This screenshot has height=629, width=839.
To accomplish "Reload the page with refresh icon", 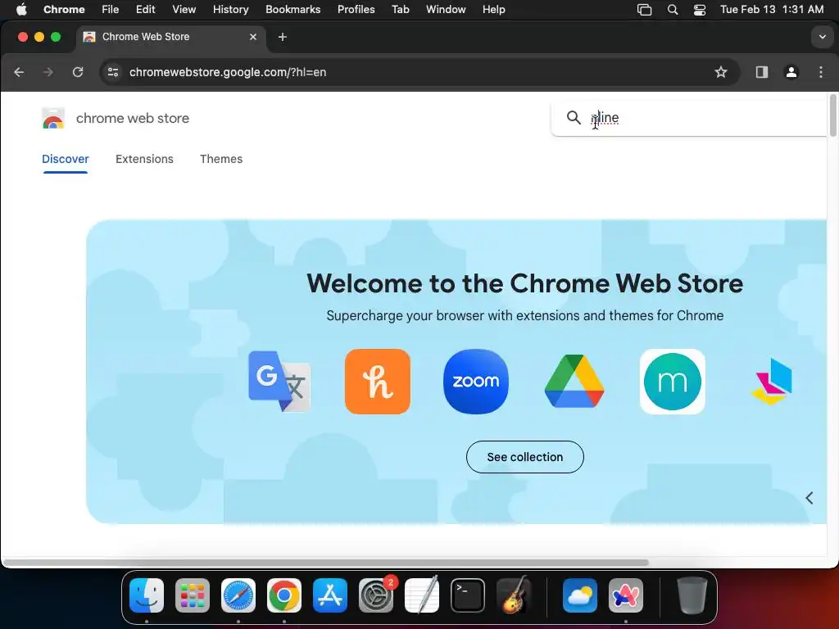I will [78, 72].
